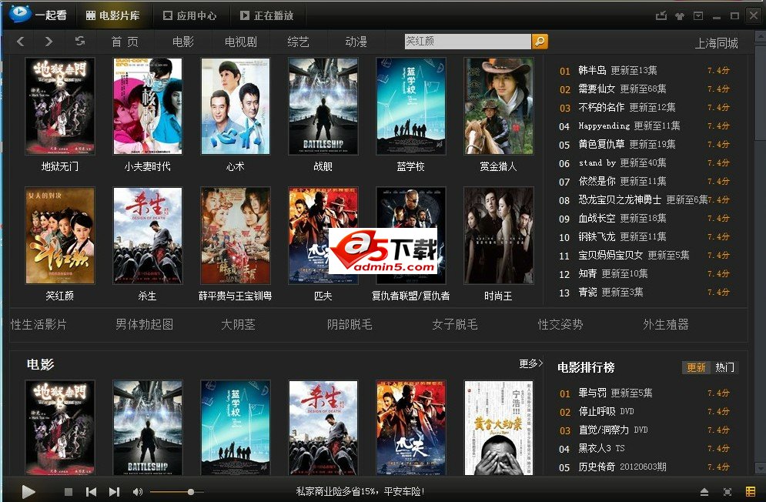Screen dimensions: 766x502
Task: Click 需要仙女 更新至68集 entry
Action: 622,89
